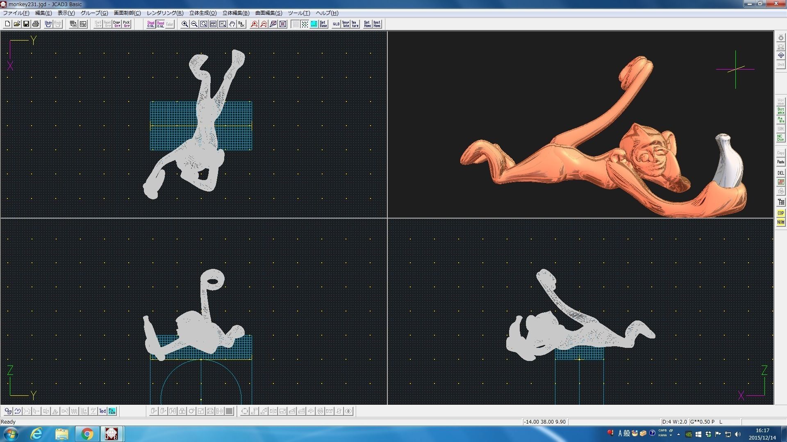Open the レンダリング(R) menu
The image size is (787, 442).
[165, 13]
